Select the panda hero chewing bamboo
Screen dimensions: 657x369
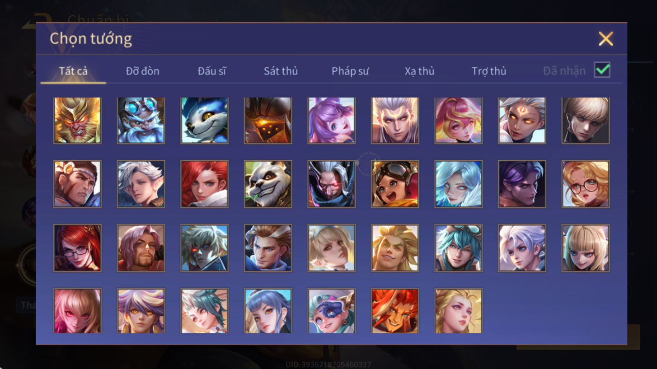click(x=268, y=184)
